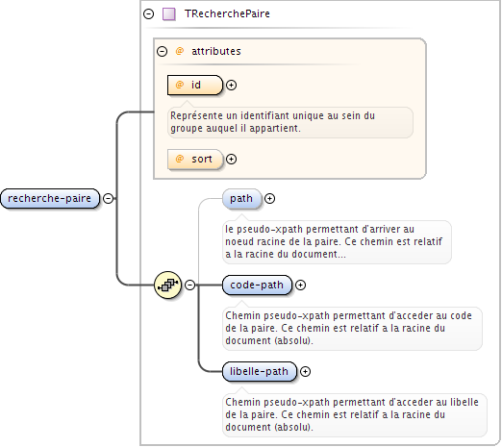Expand the libelle-path element
The image size is (502, 447).
pyautogui.click(x=305, y=371)
